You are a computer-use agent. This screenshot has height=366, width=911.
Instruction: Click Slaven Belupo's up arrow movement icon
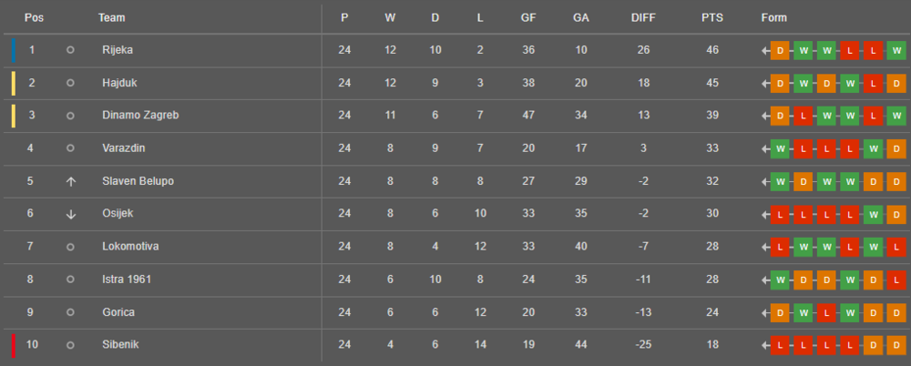(x=71, y=181)
